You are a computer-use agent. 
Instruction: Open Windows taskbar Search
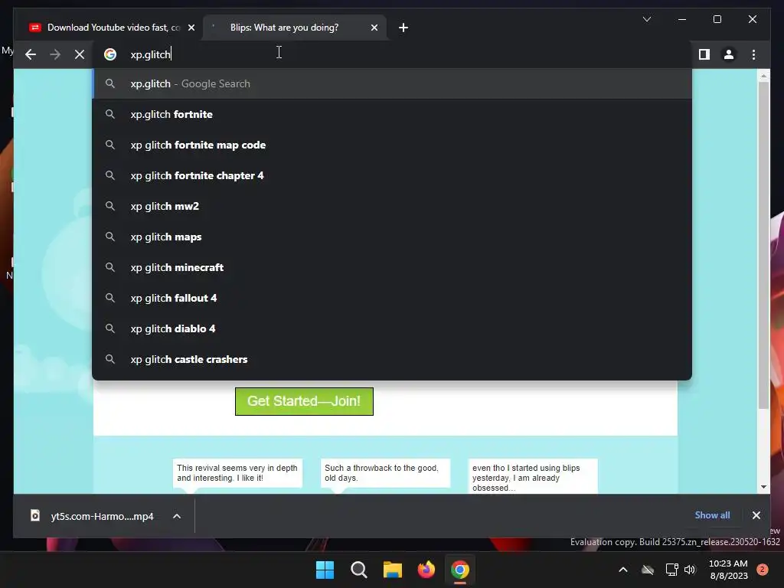coord(359,570)
